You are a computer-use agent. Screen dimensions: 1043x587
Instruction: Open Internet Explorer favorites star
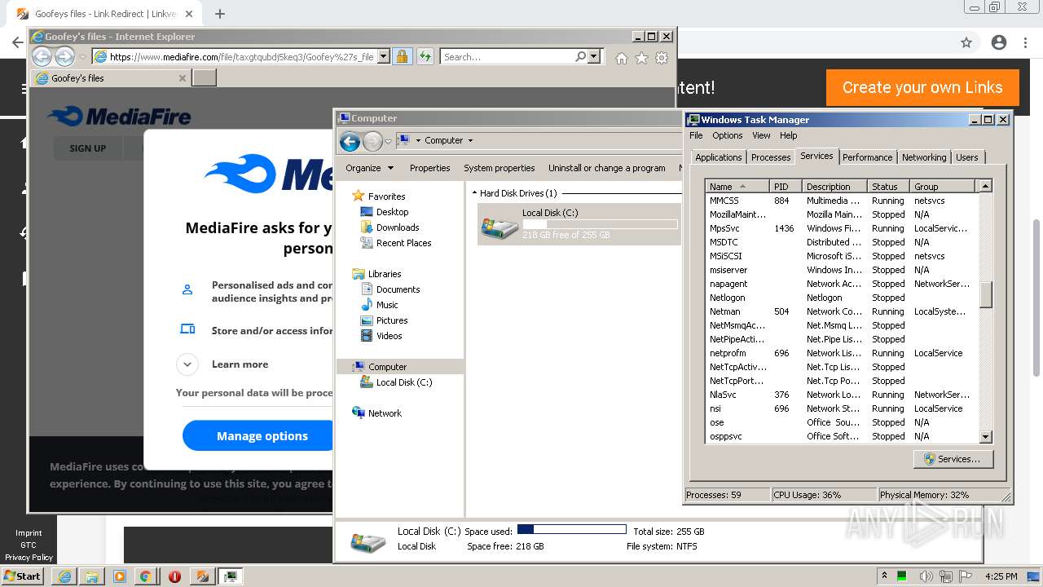pyautogui.click(x=641, y=57)
